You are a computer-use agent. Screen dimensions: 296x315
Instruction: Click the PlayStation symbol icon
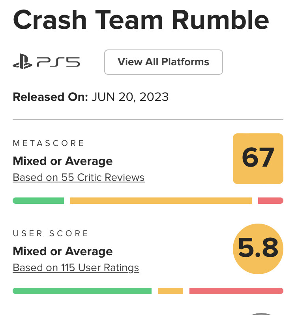[x=23, y=62]
